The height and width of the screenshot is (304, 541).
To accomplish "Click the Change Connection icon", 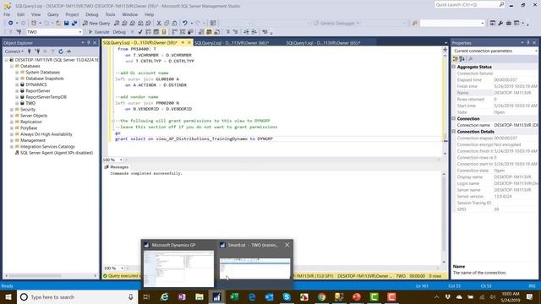I will [19, 32].
